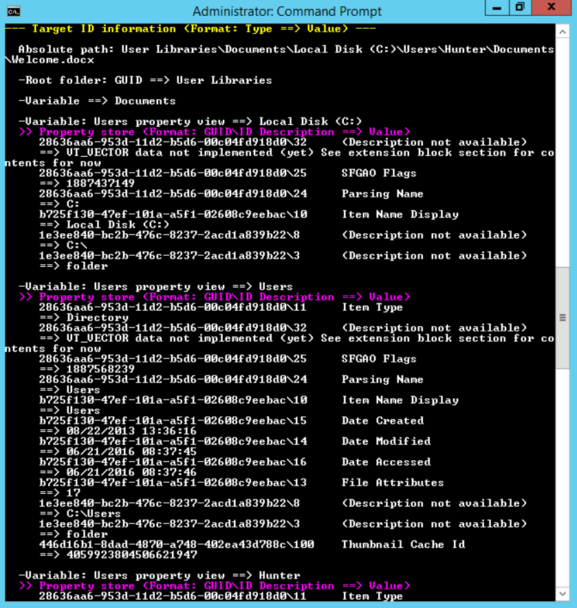The image size is (577, 608).
Task: Open the Command Prompt system menu icon
Action: (12, 12)
